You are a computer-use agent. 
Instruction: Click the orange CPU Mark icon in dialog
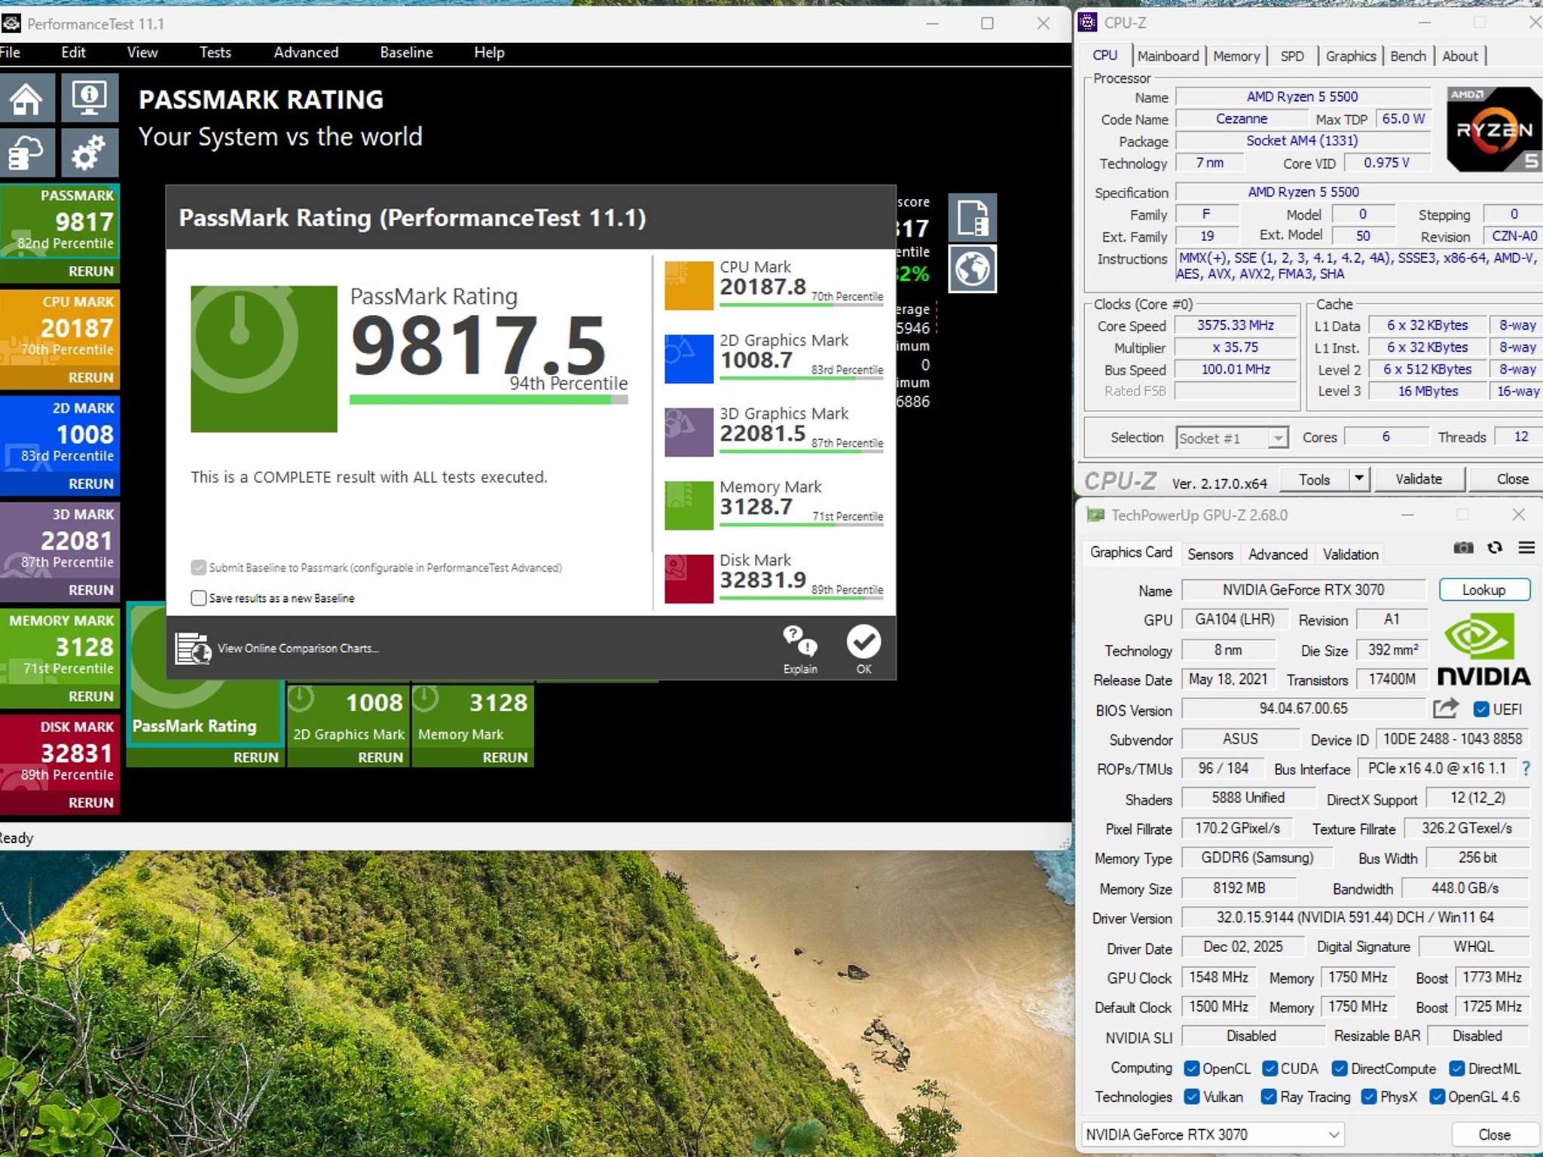689,285
